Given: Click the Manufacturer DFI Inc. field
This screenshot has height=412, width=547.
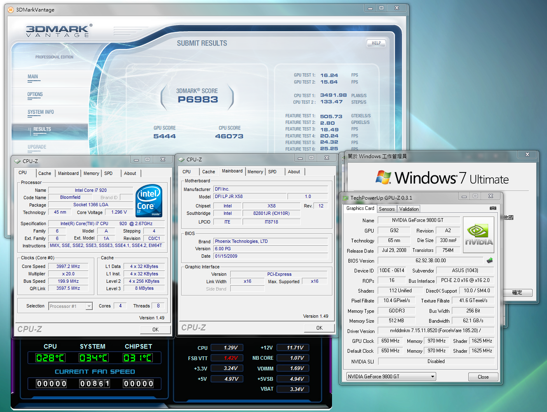Looking at the screenshot, I should click(x=271, y=189).
